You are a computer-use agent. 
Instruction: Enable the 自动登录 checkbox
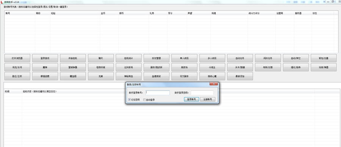[x=144, y=100]
